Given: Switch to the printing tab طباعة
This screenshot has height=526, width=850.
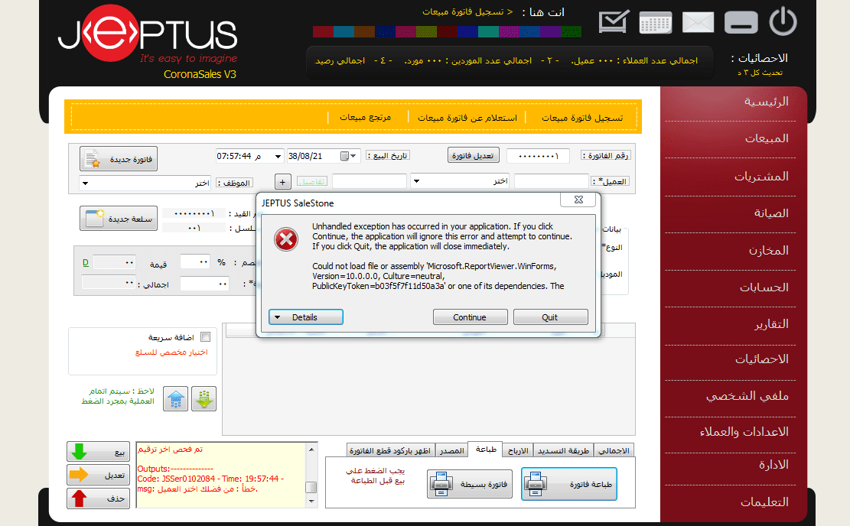Looking at the screenshot, I should 486,449.
